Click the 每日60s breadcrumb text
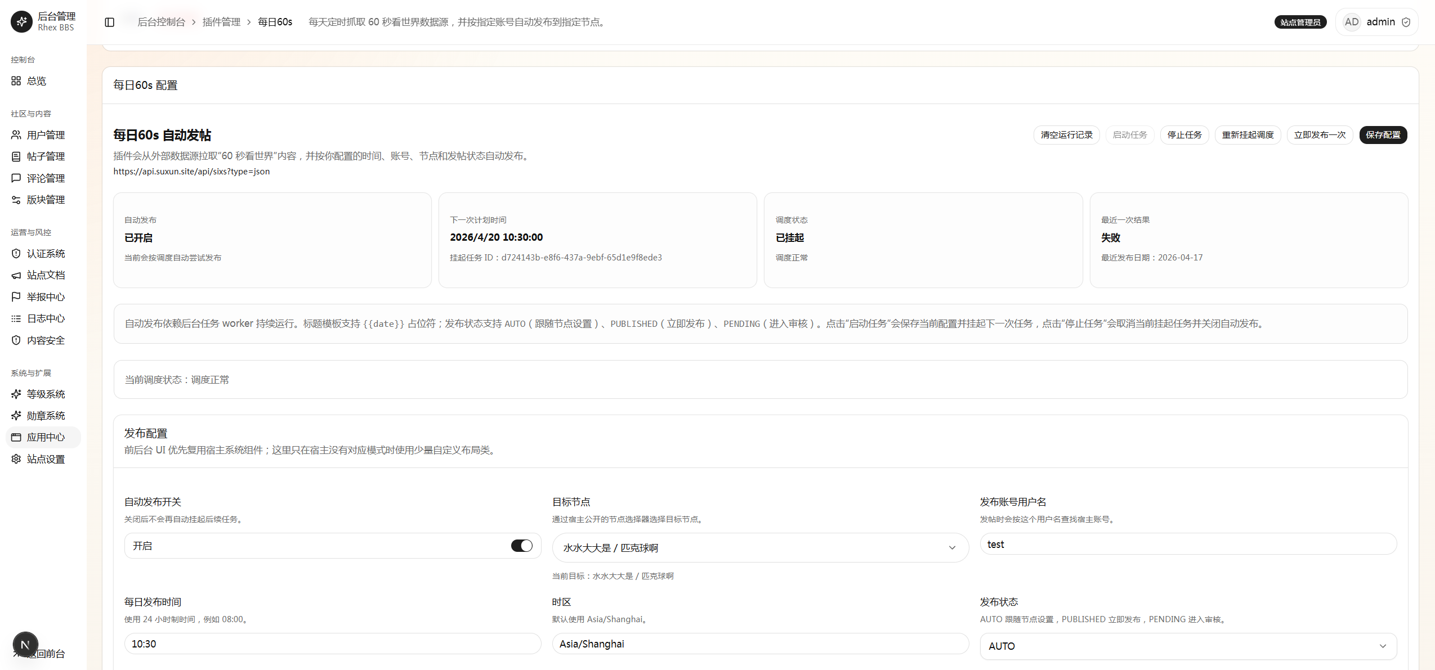 click(275, 22)
